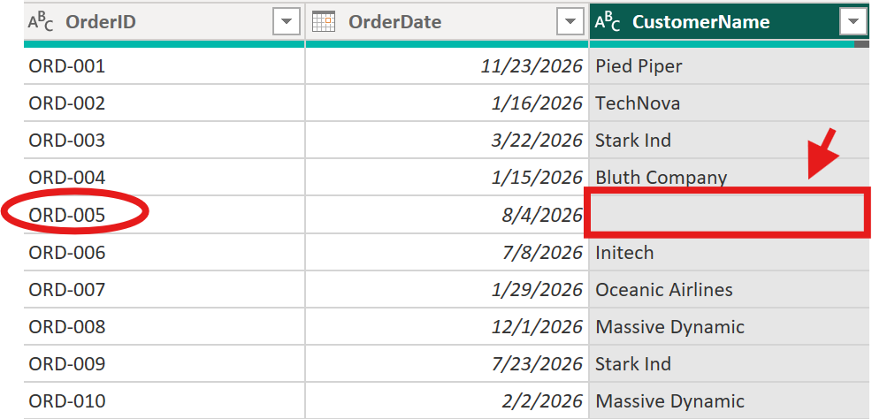This screenshot has height=419, width=872.
Task: Click the ABC data type icon of OrderID
Action: click(41, 22)
